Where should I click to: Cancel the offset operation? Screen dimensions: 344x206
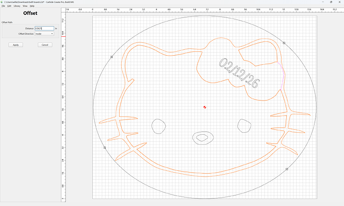tap(45, 45)
